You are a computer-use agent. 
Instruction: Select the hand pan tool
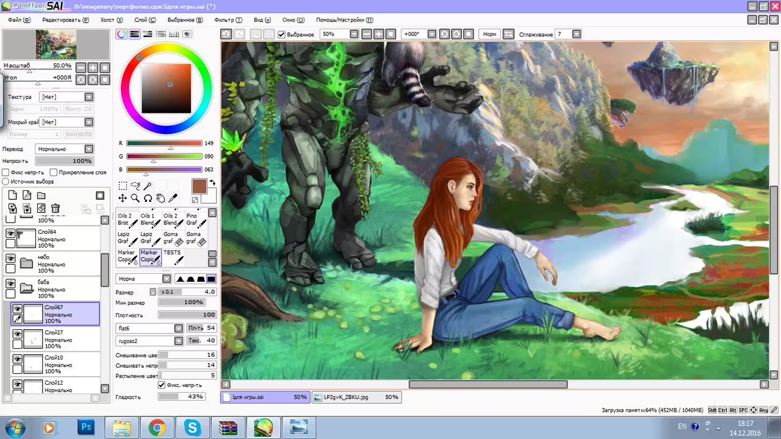pos(160,198)
